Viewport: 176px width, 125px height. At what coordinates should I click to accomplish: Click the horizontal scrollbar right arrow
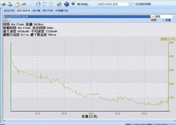click(174, 121)
